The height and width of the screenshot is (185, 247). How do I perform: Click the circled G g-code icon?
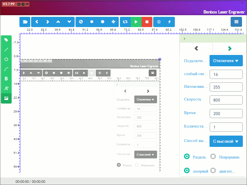[x=159, y=22]
